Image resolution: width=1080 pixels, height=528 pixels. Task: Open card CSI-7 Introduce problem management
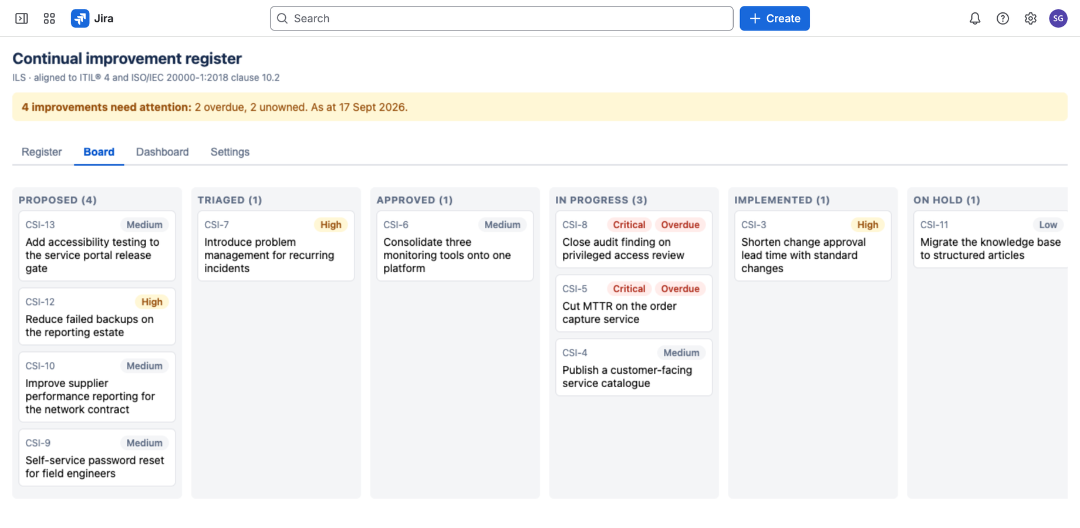pyautogui.click(x=276, y=246)
